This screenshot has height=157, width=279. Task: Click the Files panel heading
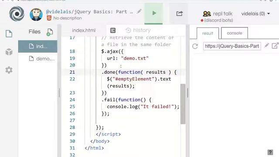click(34, 32)
